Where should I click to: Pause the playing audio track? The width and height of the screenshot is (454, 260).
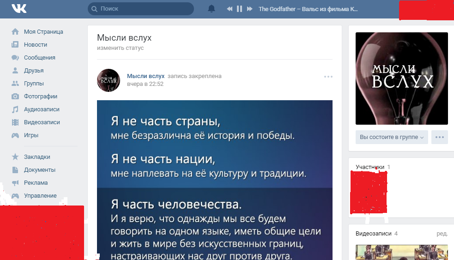pos(239,9)
